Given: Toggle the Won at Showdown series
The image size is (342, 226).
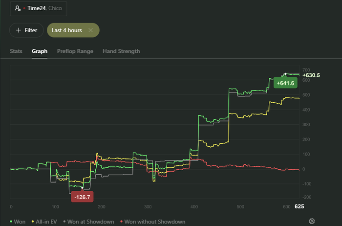Looking at the screenshot, I should point(91,222).
